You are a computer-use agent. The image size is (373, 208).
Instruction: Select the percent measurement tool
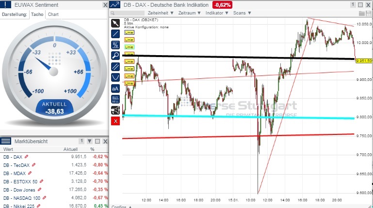coord(115,45)
